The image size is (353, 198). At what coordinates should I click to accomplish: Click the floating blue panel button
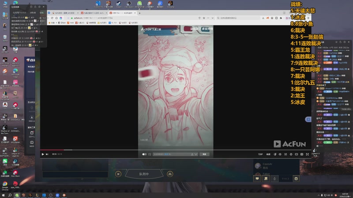pos(308,119)
